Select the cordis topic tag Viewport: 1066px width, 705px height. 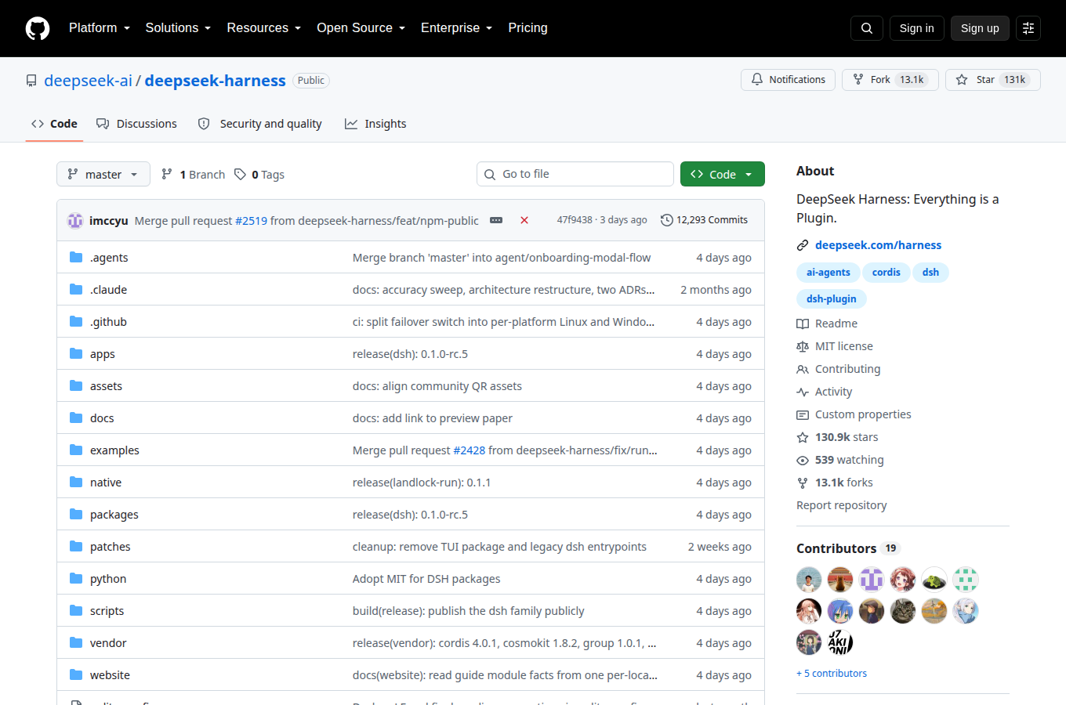[886, 273]
